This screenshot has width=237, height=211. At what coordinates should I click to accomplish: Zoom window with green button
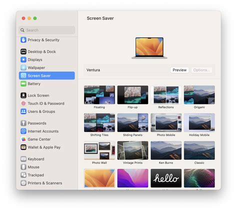pyautogui.click(x=35, y=18)
